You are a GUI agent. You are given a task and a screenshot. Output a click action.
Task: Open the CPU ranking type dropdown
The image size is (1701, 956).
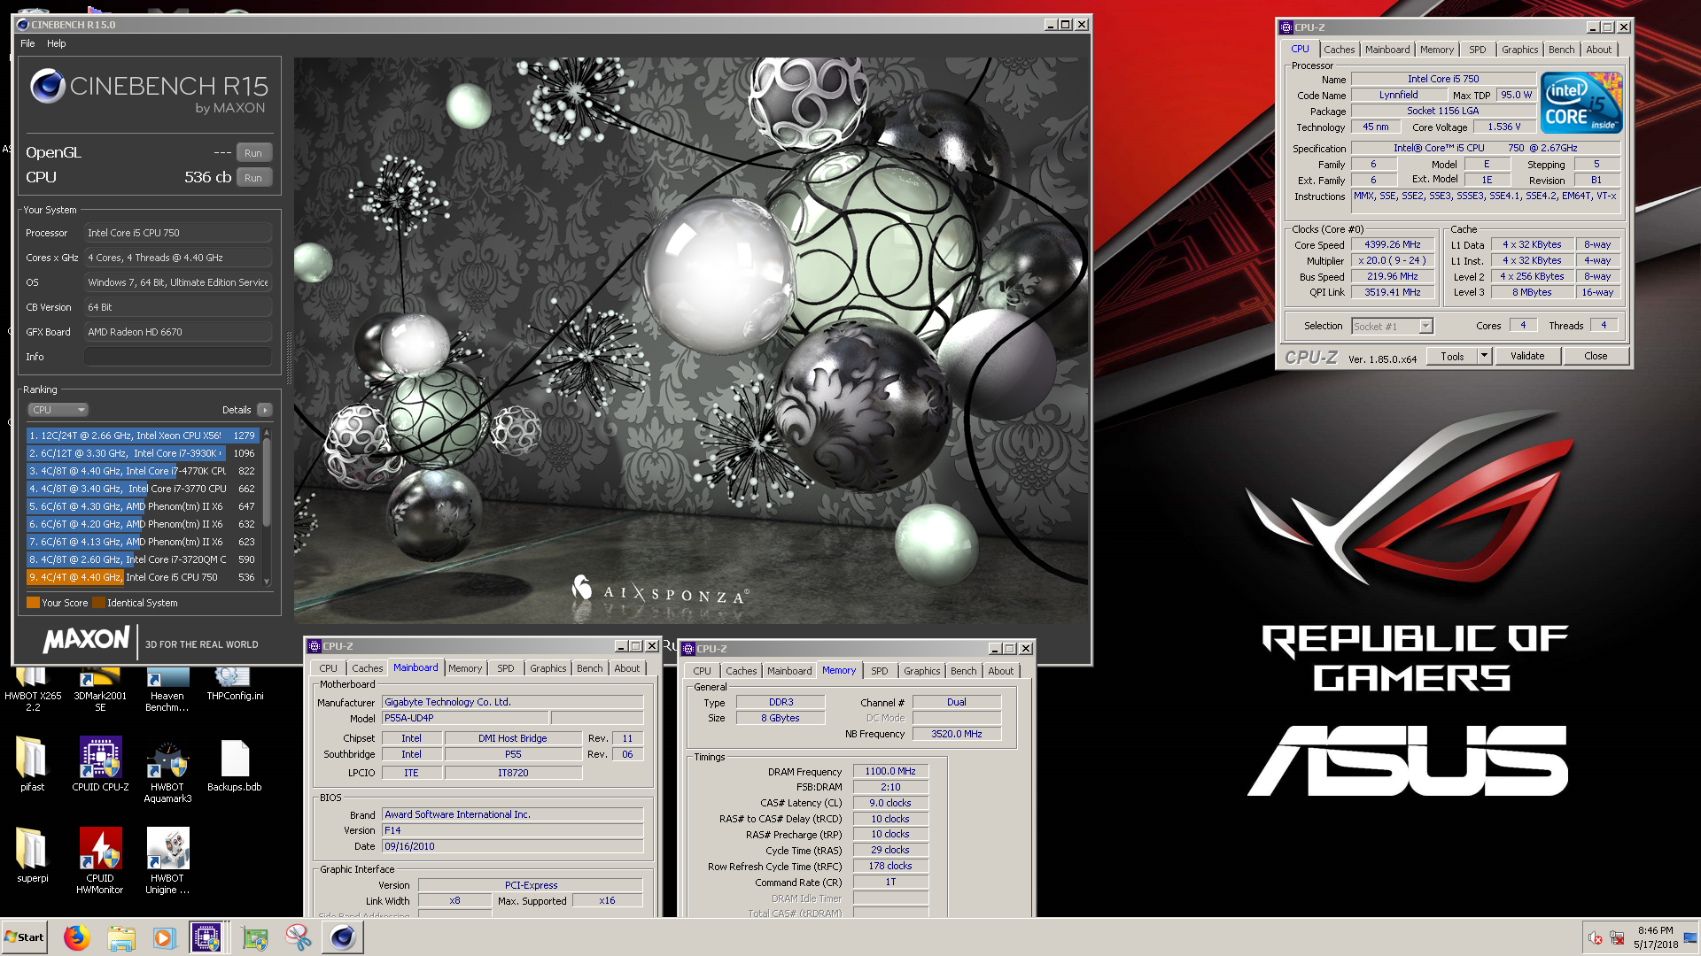(58, 410)
